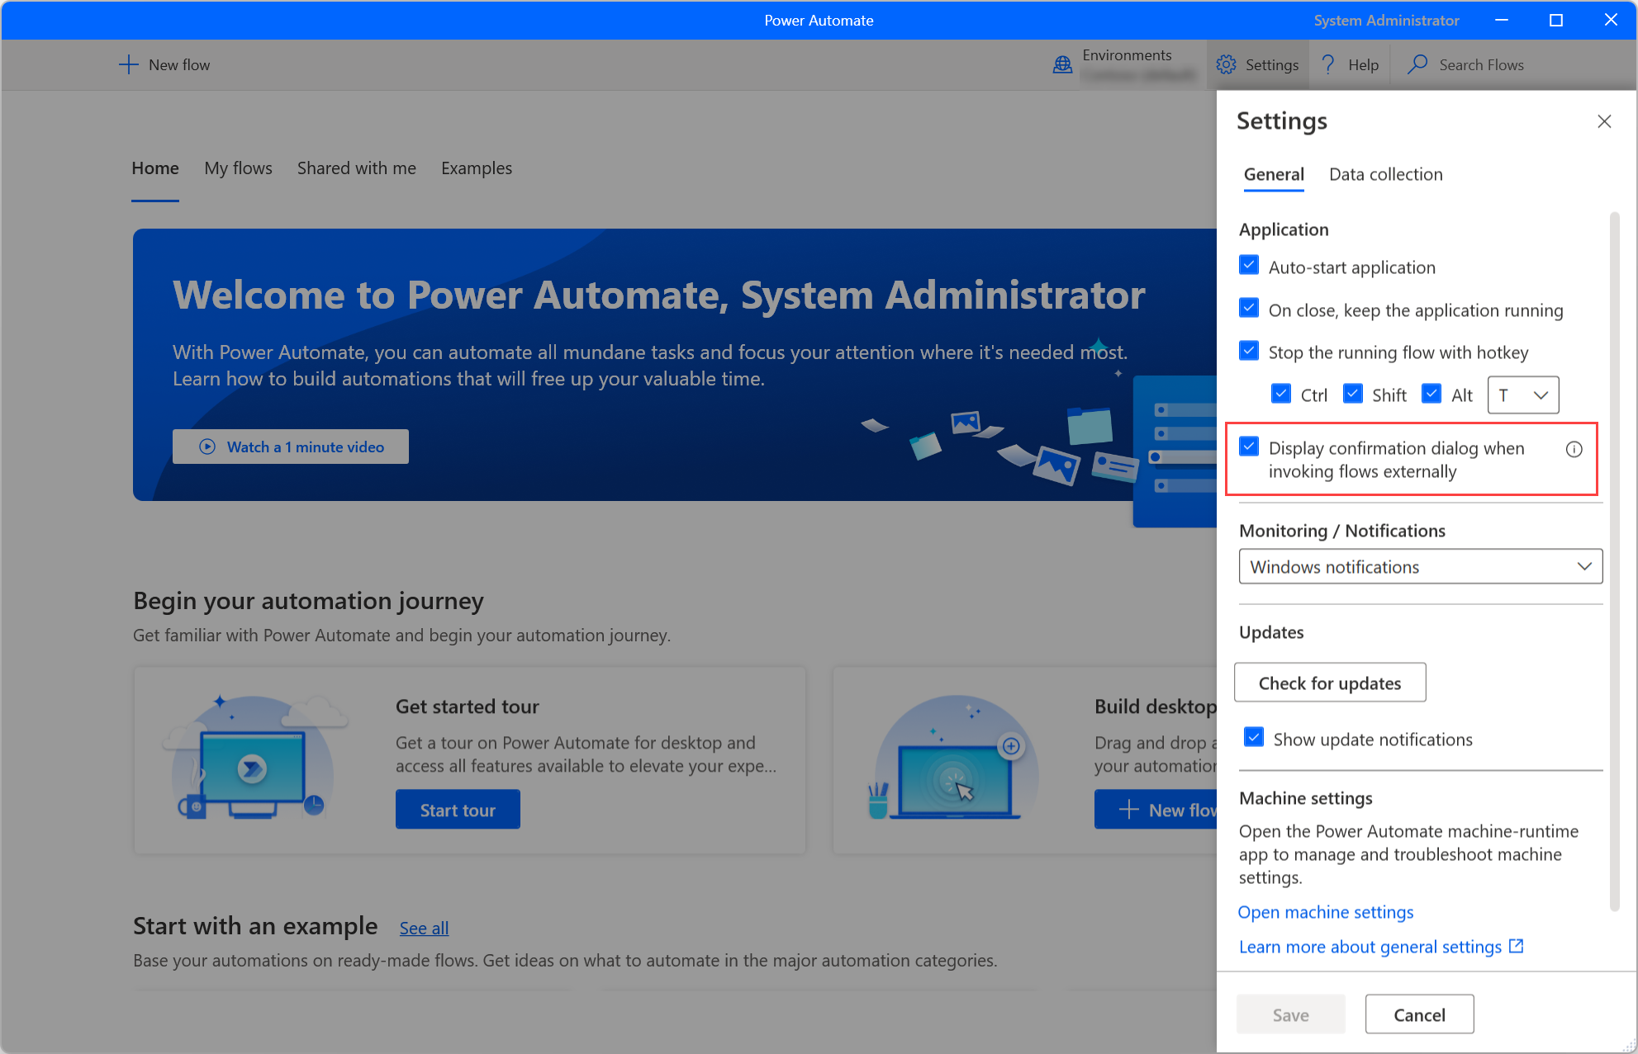Click Check for updates button
The image size is (1638, 1054).
point(1329,683)
